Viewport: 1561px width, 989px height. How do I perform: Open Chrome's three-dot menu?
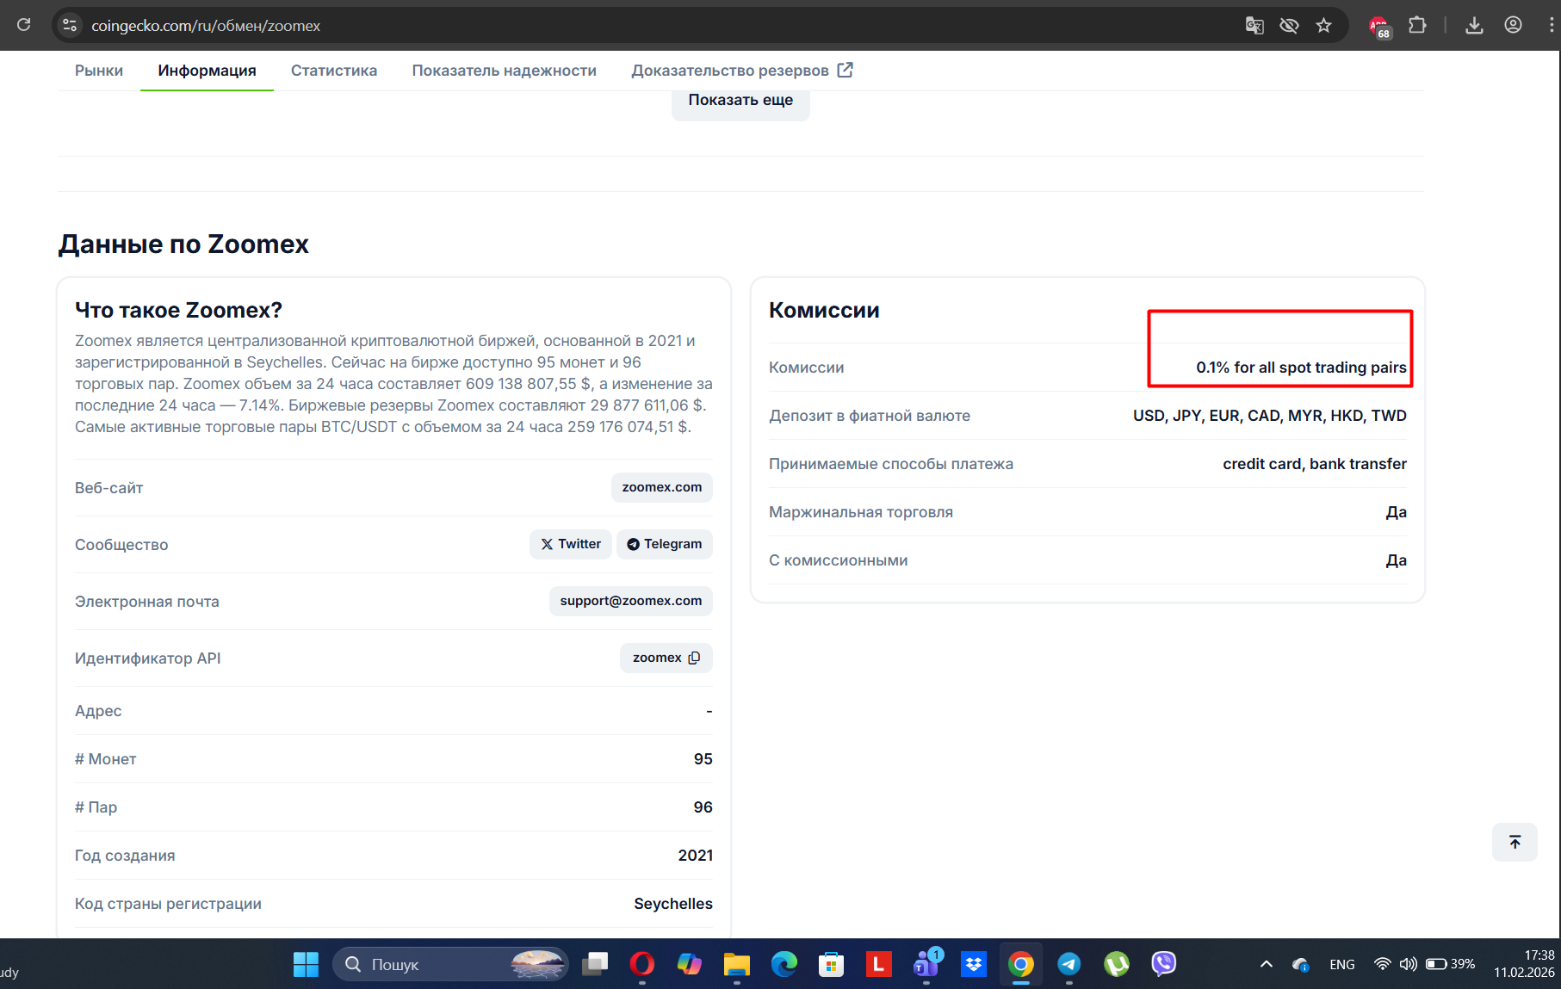click(1552, 25)
